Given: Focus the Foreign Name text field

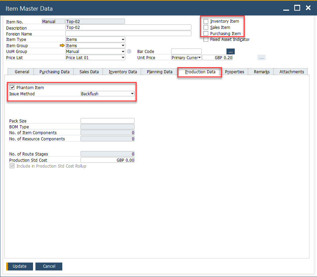Looking at the screenshot, I should [128, 34].
